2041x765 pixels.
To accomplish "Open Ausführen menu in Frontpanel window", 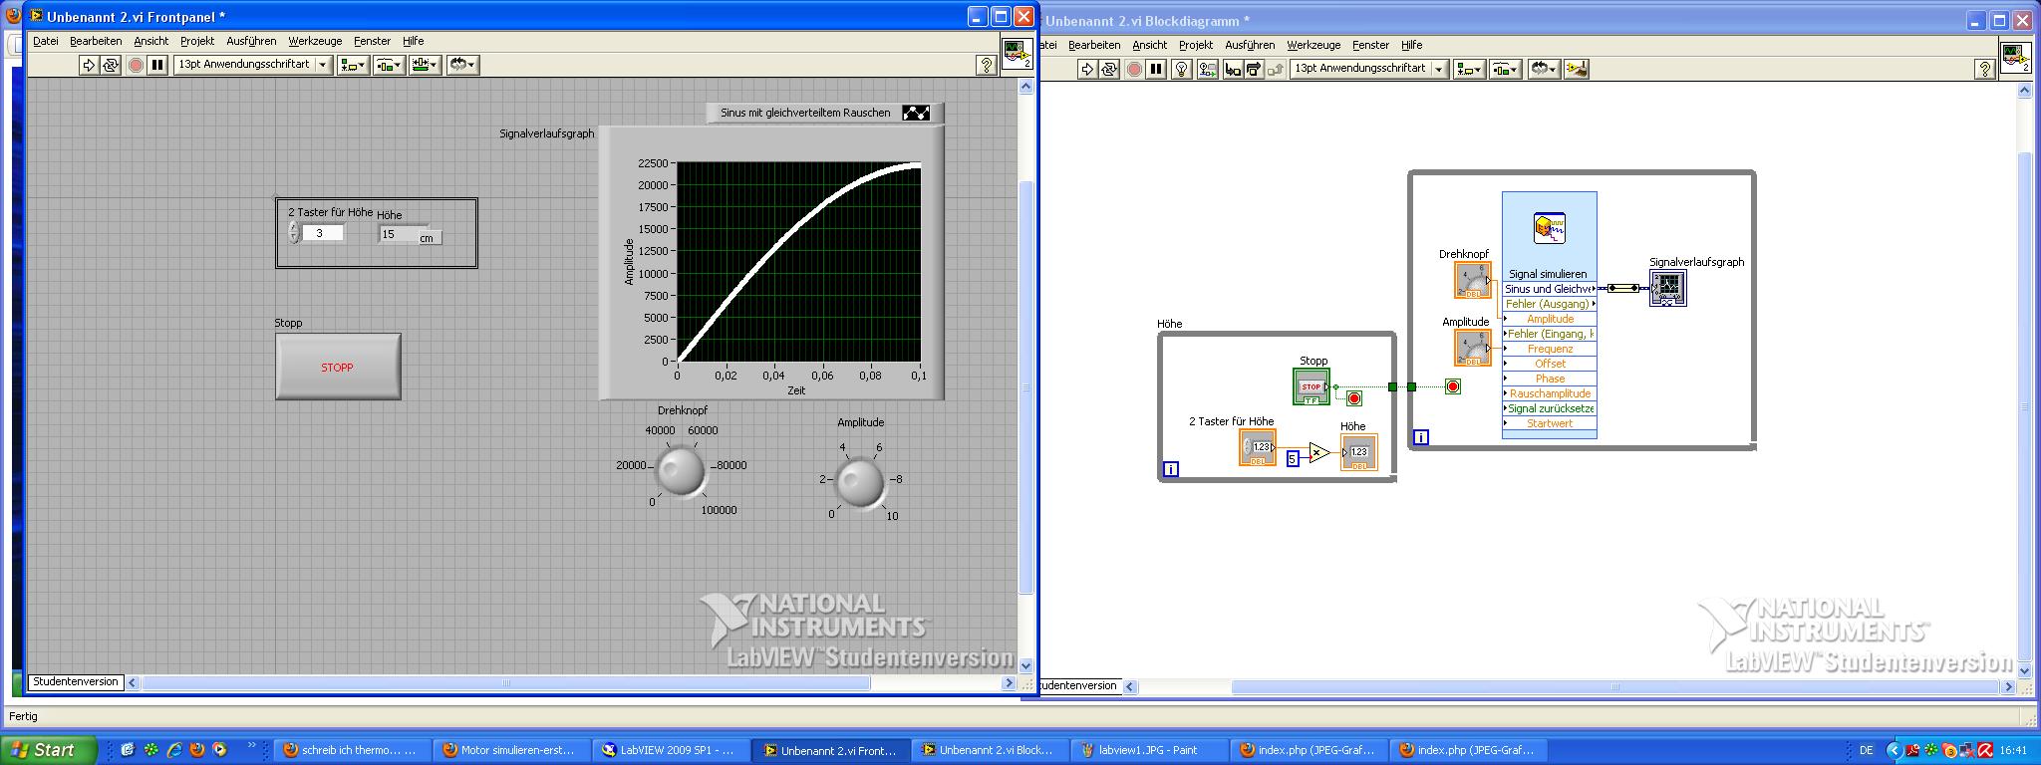I will pyautogui.click(x=251, y=41).
